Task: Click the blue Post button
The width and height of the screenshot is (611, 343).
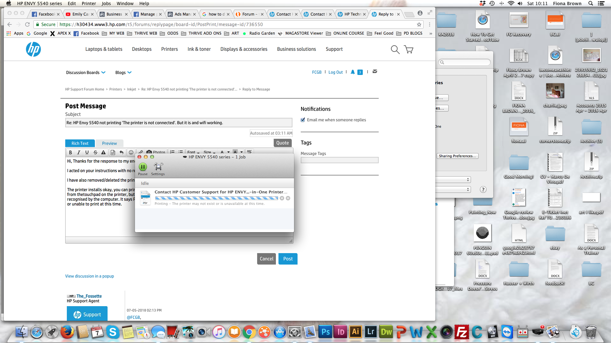Action: [x=288, y=259]
